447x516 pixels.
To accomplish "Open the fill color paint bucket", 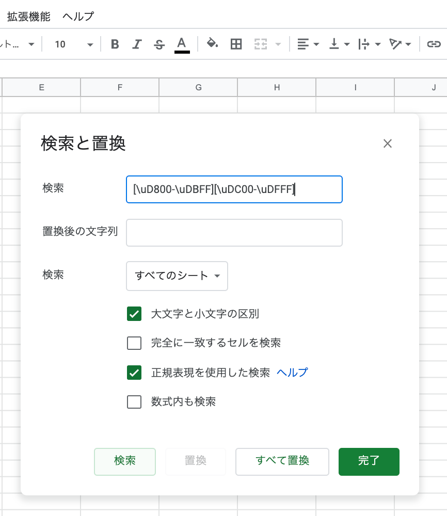I will click(212, 44).
